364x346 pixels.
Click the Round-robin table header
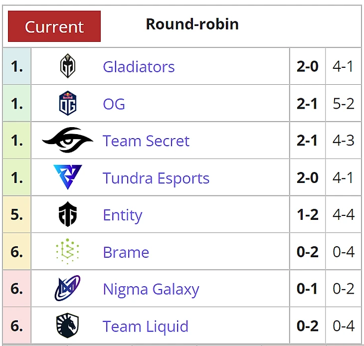tap(192, 24)
